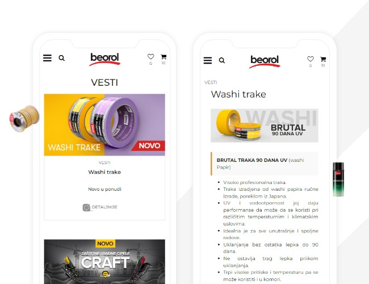Tap search magnifier on right phone

click(x=221, y=61)
